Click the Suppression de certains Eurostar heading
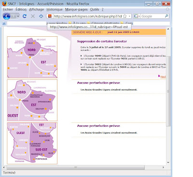The width and height of the screenshot is (193, 177). click(102, 41)
